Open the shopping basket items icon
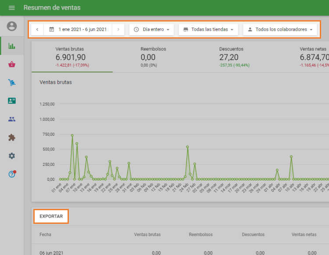The image size is (329, 255). tap(12, 65)
